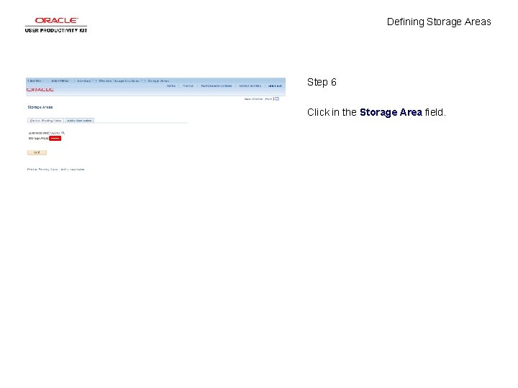Click in the Storage Area field
Image resolution: width=518 pixels, height=388 pixels.
(x=55, y=138)
